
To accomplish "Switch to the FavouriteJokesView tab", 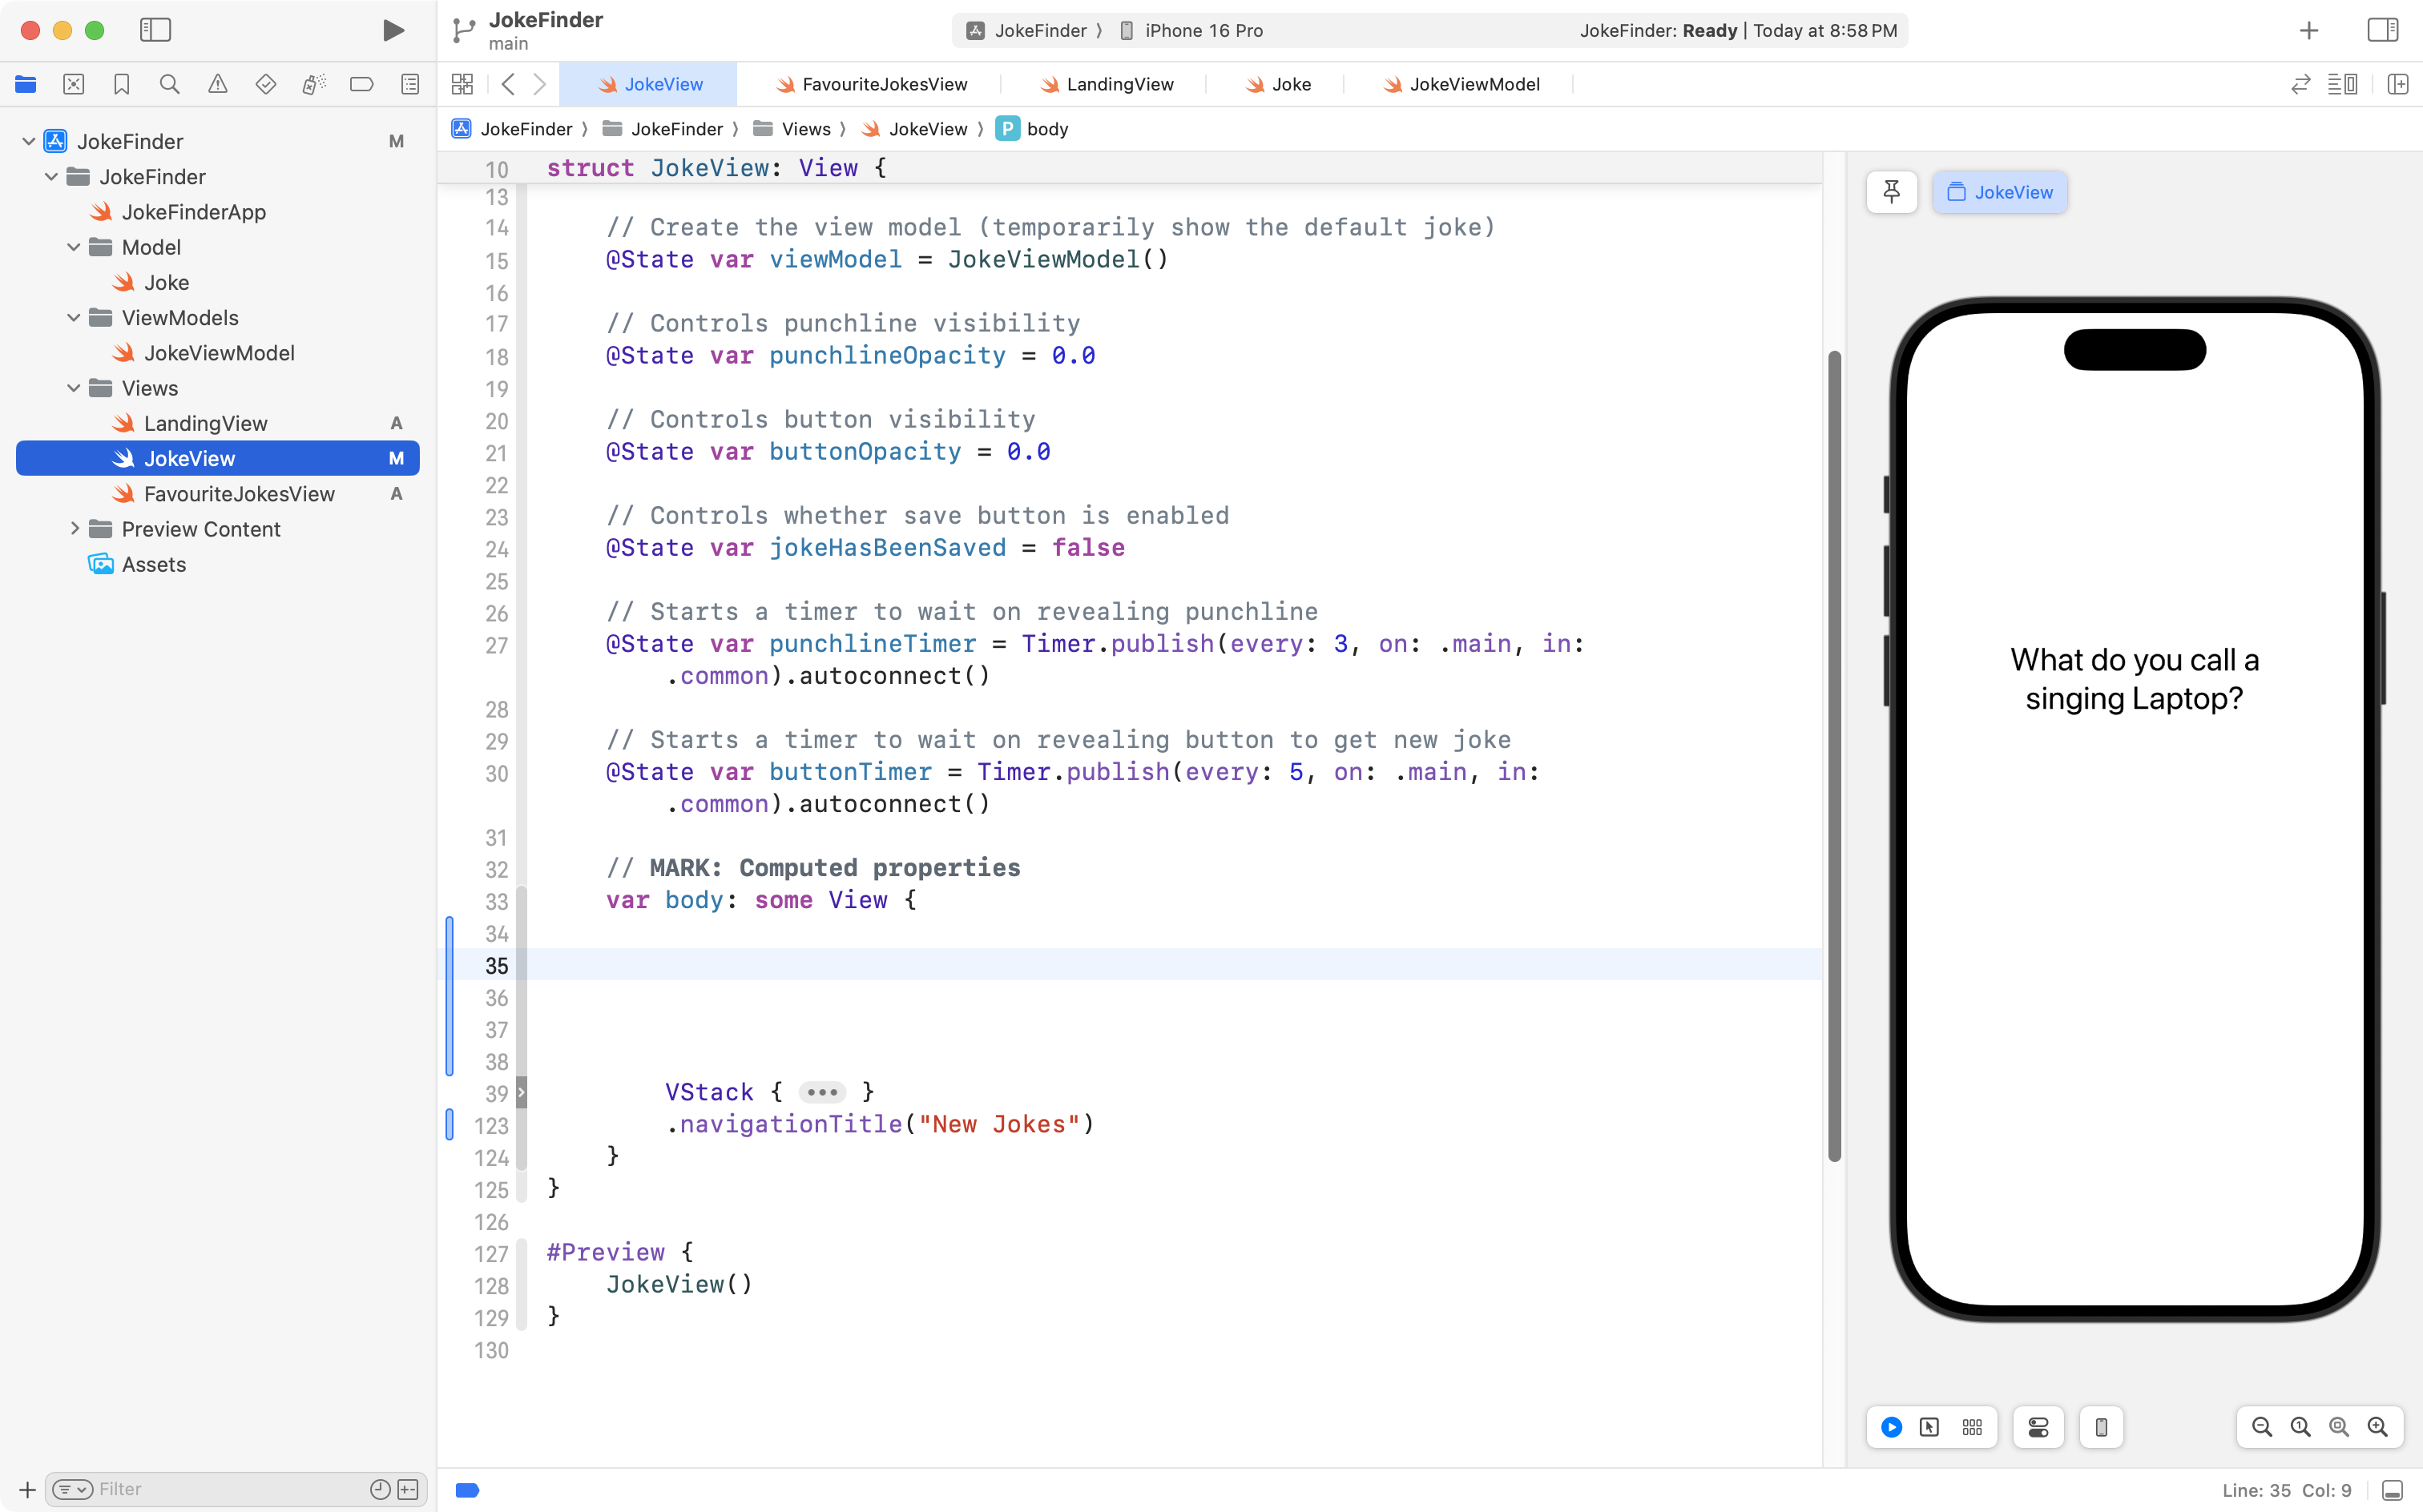I will tap(873, 84).
